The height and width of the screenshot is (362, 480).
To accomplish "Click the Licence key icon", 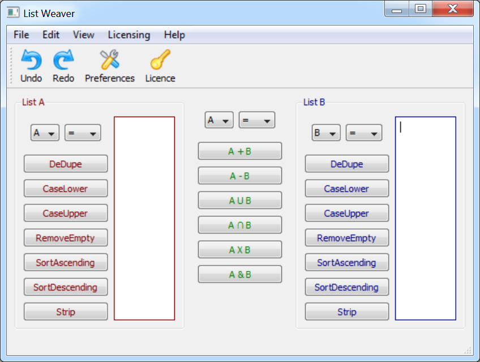I will click(x=160, y=60).
